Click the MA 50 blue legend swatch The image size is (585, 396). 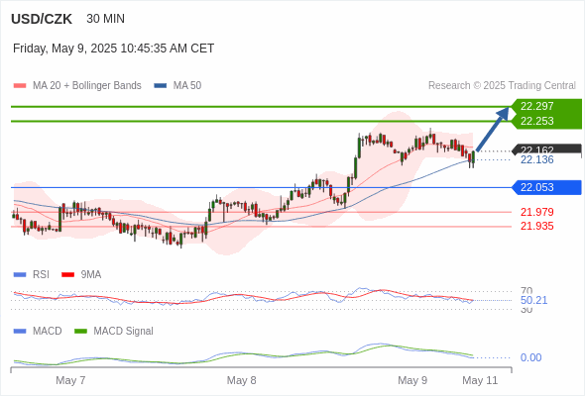160,86
